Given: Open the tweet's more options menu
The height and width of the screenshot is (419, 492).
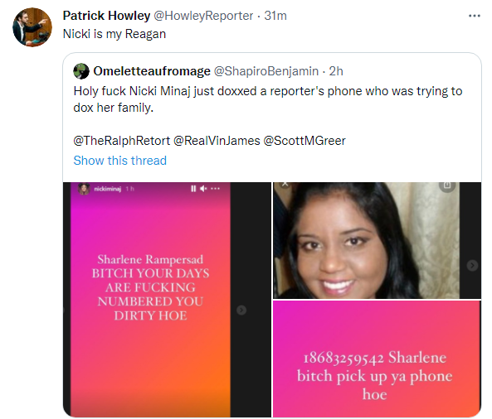Looking at the screenshot, I should [474, 16].
